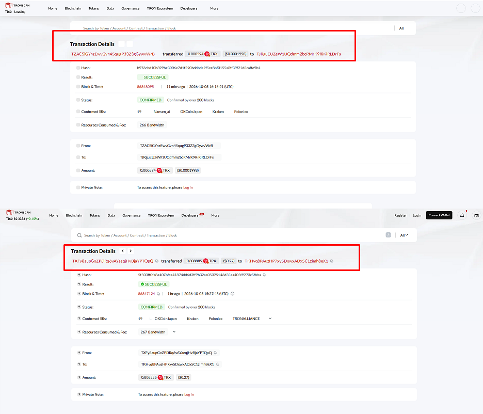
Task: Open the More menu on the lower page
Action: pos(215,215)
